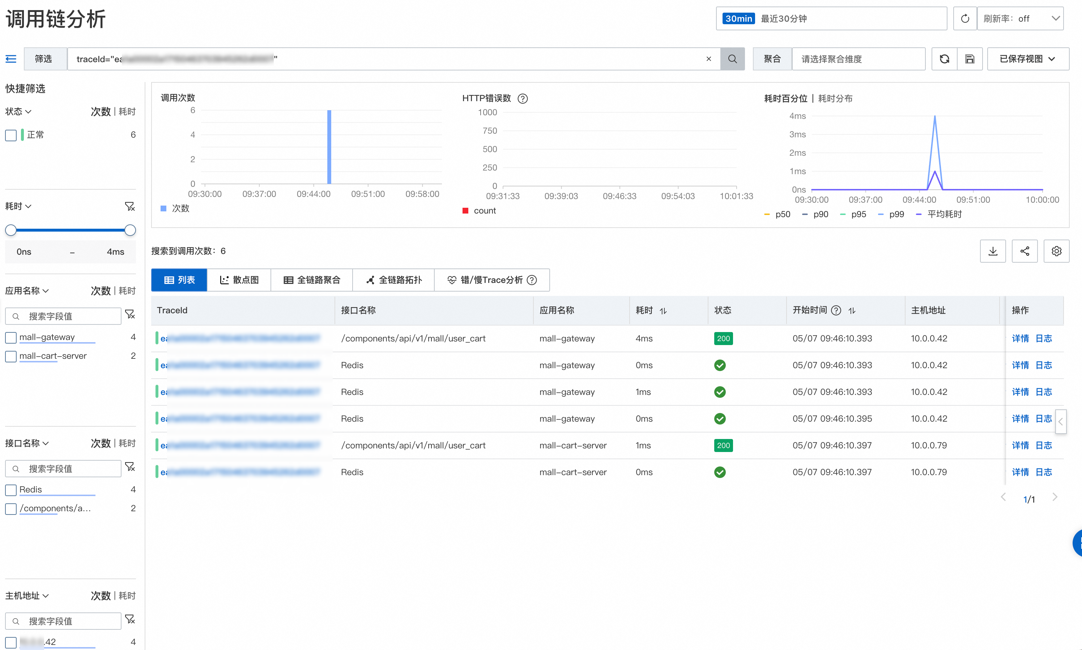Open the 已保存视图 dropdown
1082x650 pixels.
(x=1028, y=59)
